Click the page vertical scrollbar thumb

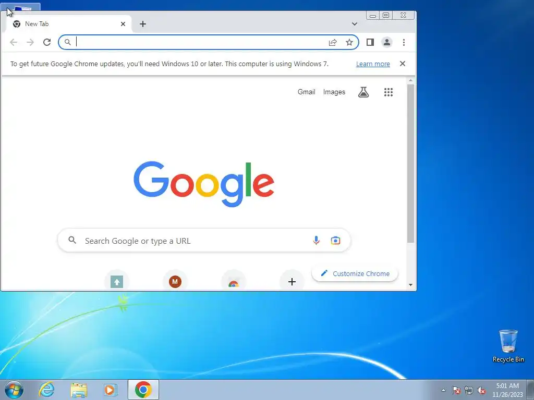pyautogui.click(x=411, y=163)
